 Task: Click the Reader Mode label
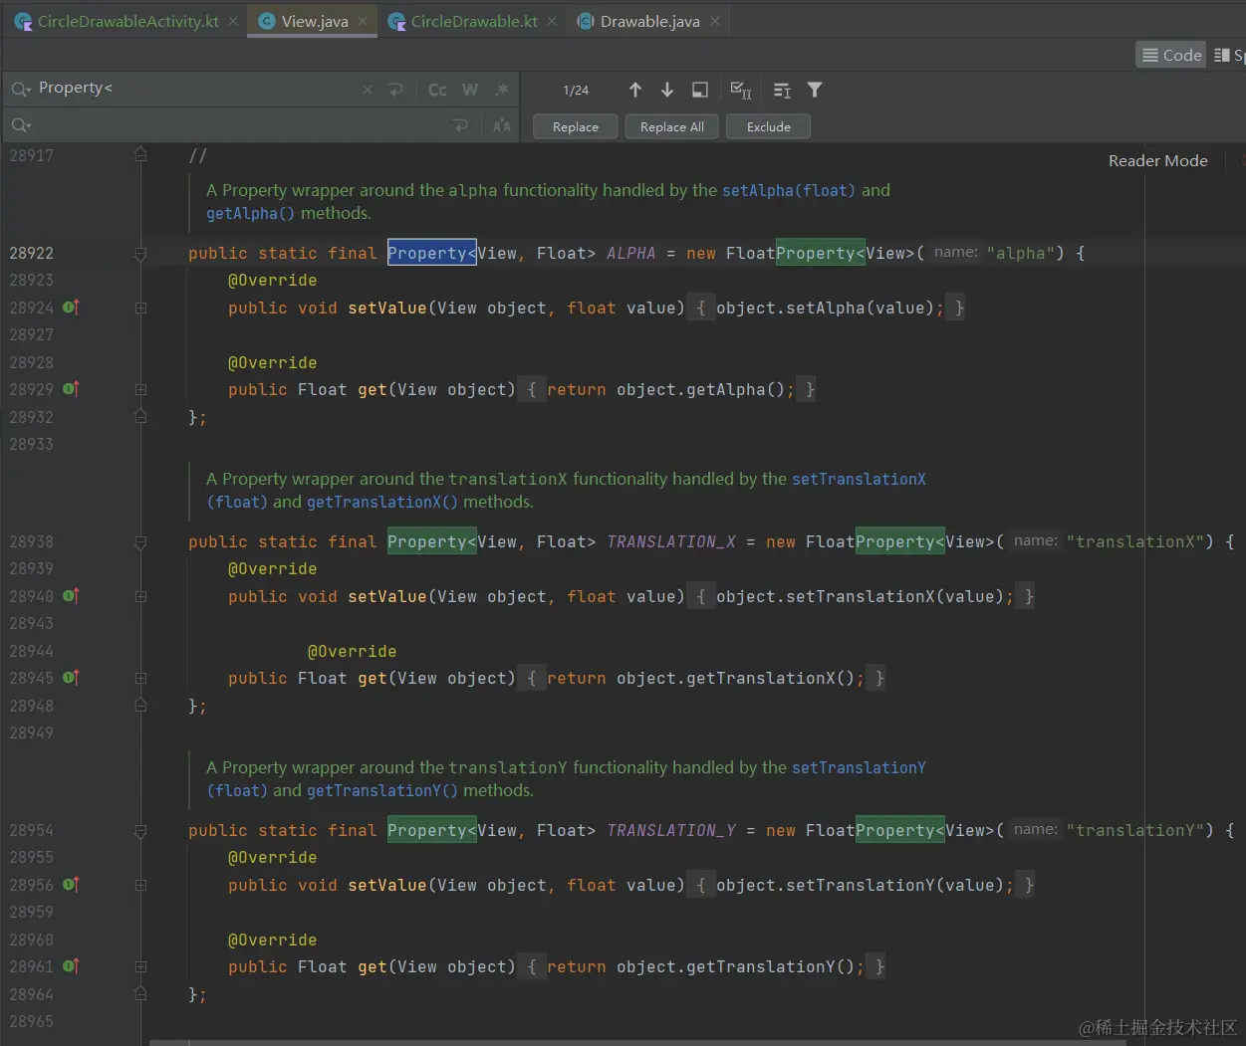pyautogui.click(x=1158, y=160)
